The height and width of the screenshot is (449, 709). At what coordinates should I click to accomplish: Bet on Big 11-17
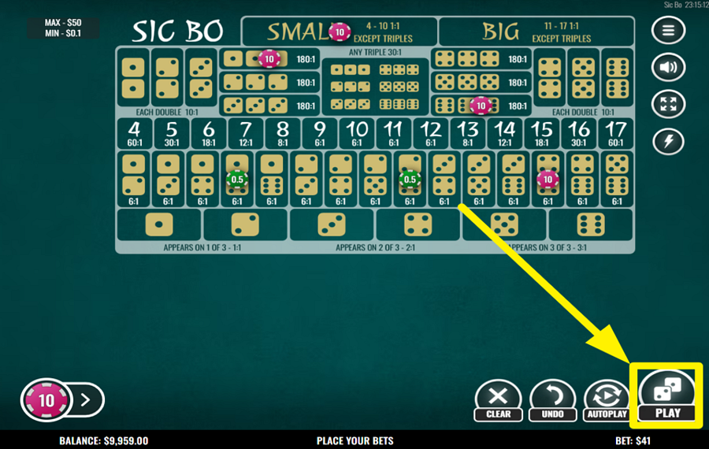click(x=536, y=32)
